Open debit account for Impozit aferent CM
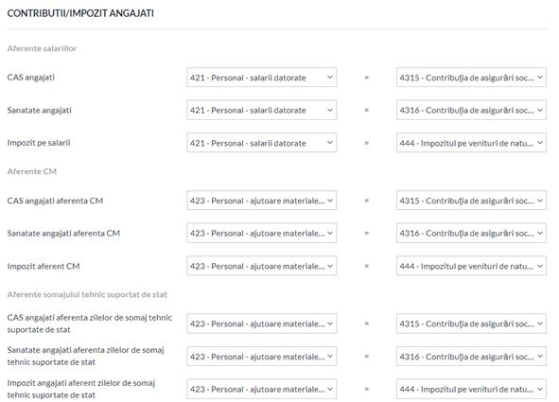The height and width of the screenshot is (402, 559). point(262,266)
